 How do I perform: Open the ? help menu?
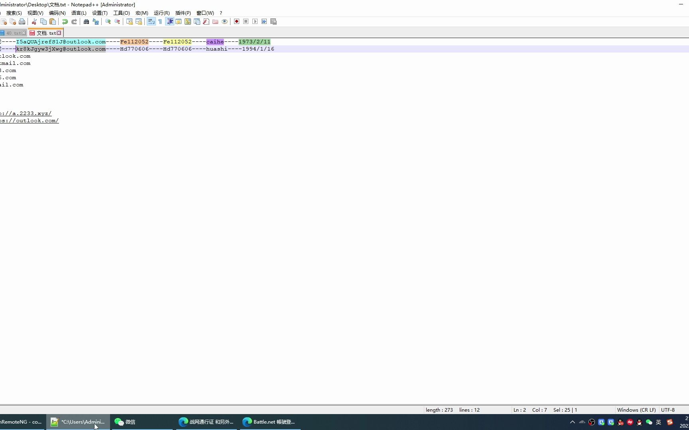[x=221, y=13]
